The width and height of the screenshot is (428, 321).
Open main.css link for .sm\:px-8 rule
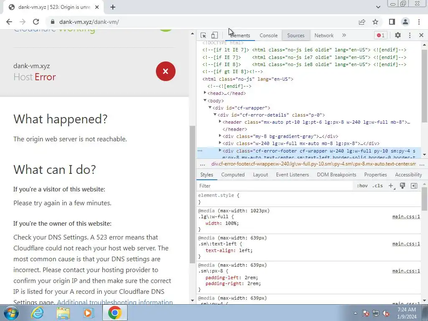point(406,271)
